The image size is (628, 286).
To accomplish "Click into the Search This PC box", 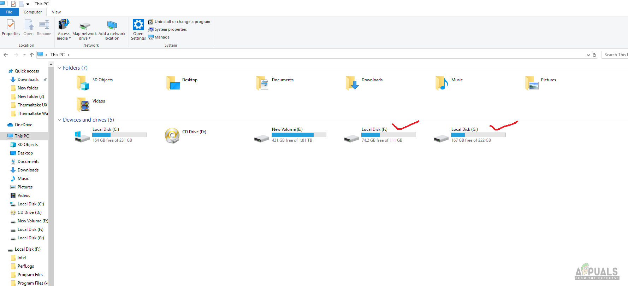I will click(x=615, y=55).
